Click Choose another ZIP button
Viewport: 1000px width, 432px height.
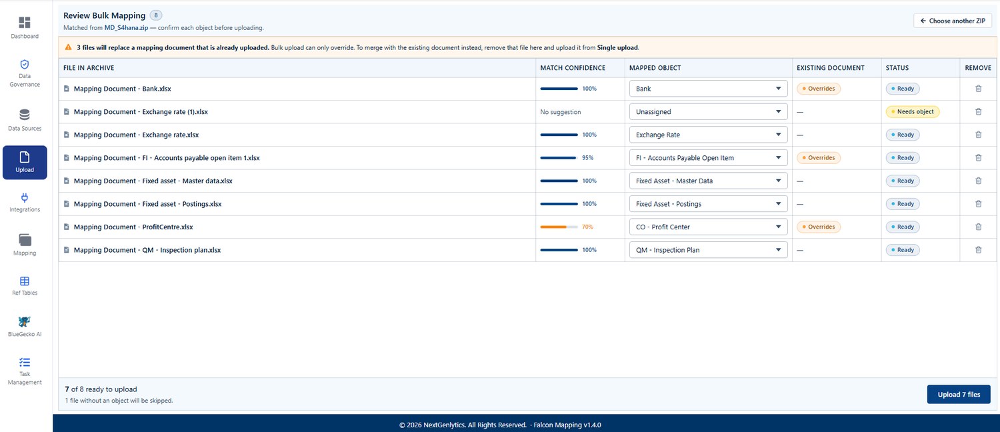click(x=953, y=21)
